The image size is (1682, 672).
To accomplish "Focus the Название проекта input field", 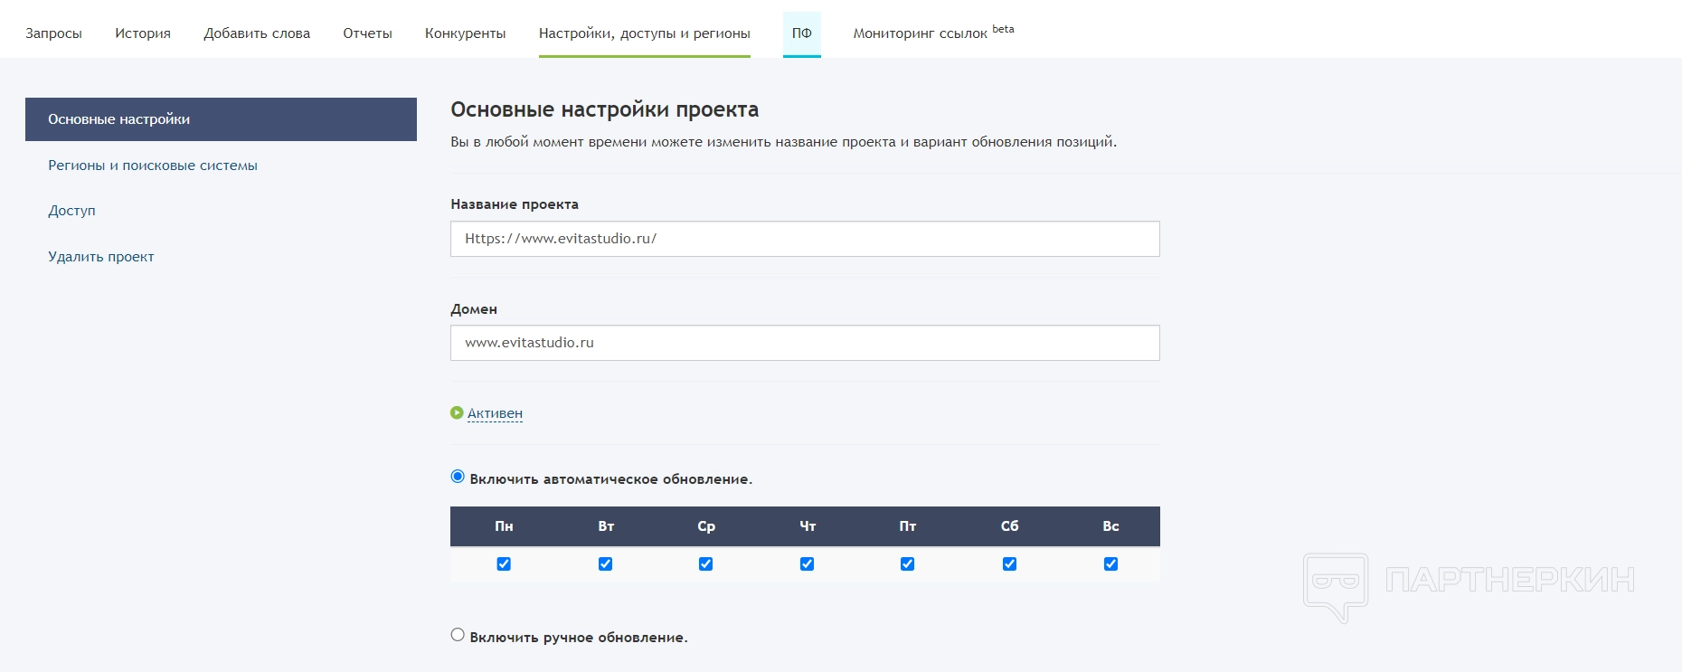I will coord(805,239).
